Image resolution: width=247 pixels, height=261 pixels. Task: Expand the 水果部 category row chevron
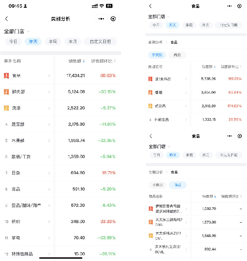(x=49, y=140)
